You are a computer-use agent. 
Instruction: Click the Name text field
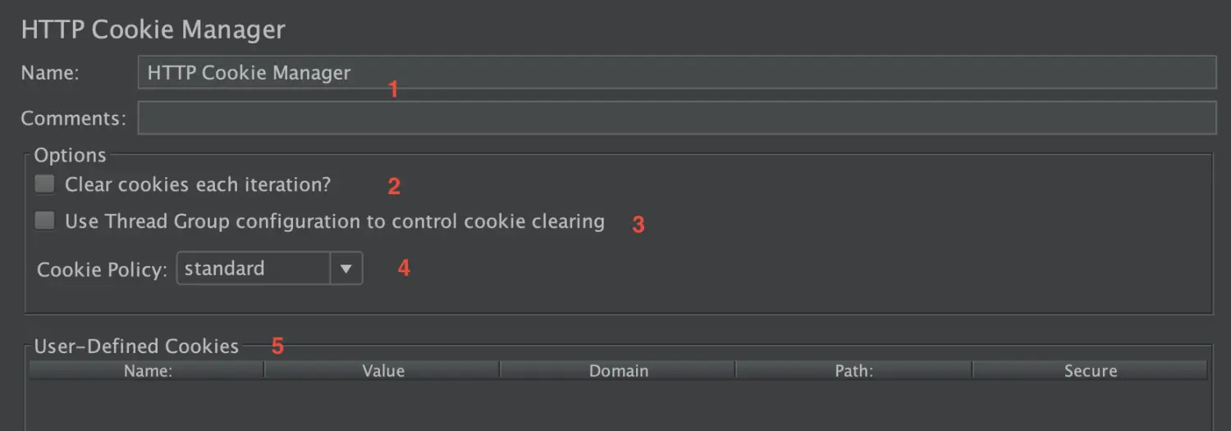(676, 72)
